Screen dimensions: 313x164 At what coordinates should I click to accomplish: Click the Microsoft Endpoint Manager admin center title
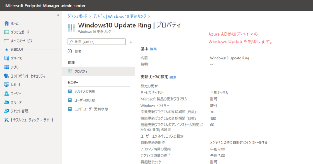(x=45, y=6)
